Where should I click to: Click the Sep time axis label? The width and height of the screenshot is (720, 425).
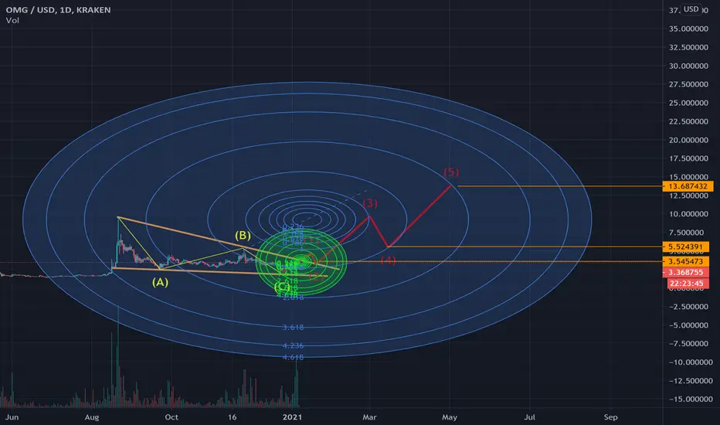[611, 417]
